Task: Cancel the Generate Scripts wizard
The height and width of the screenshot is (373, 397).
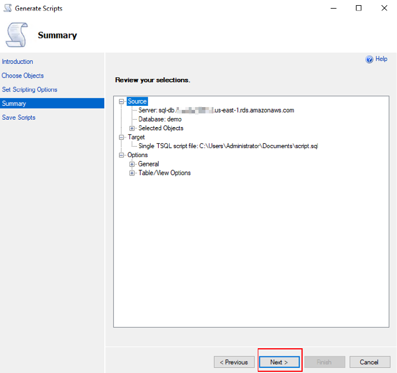Action: (369, 362)
